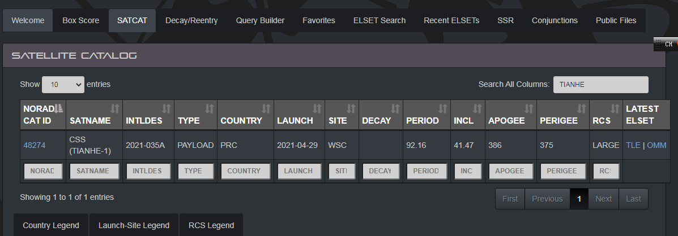
Task: Sort table by INTLDES column arrows
Action: tap(167, 108)
